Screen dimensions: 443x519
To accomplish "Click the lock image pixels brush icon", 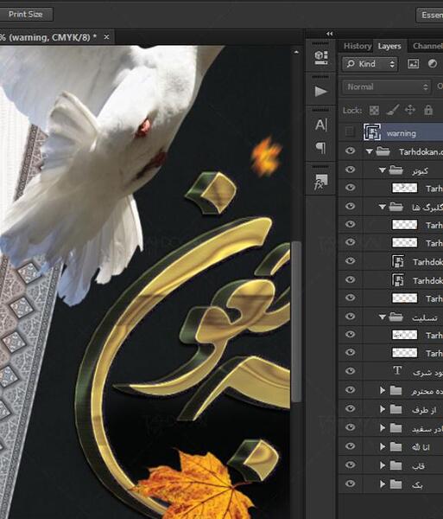I will 392,110.
